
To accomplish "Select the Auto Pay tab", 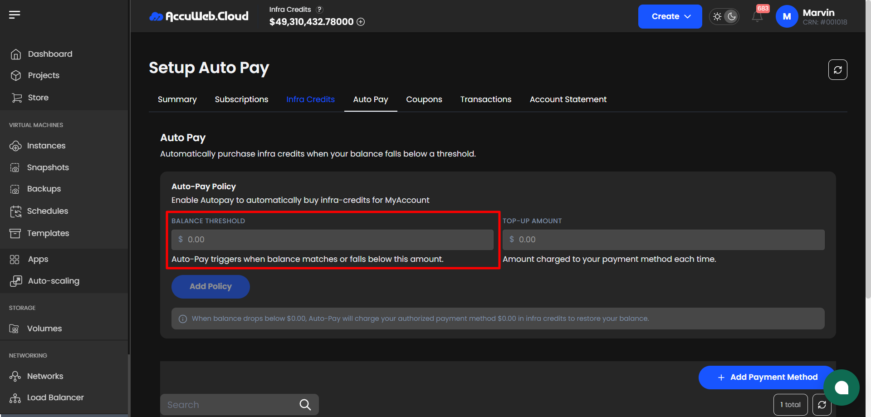I will point(371,99).
